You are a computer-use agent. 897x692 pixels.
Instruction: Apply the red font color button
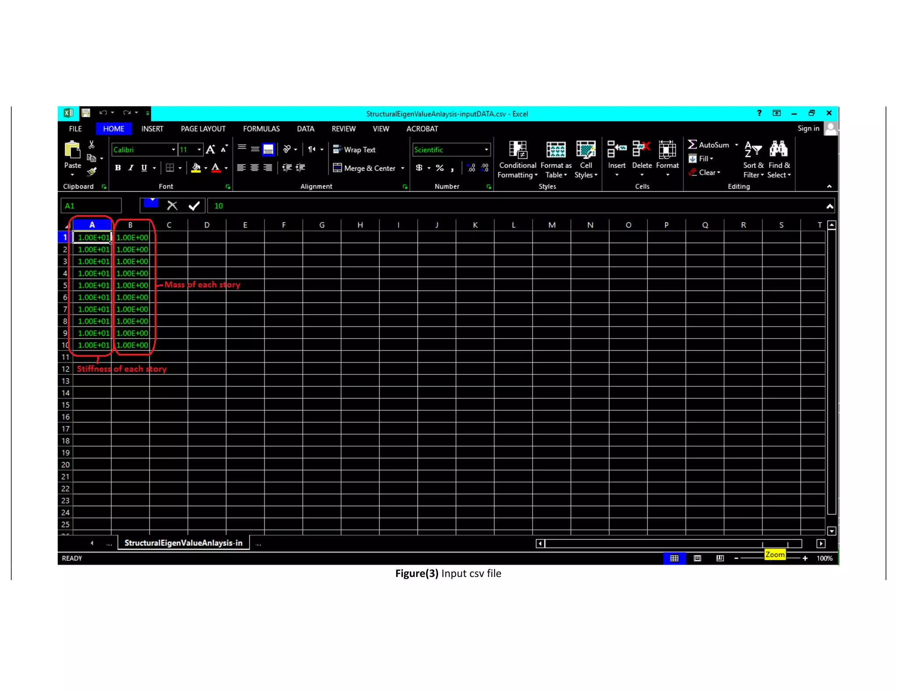pyautogui.click(x=216, y=168)
